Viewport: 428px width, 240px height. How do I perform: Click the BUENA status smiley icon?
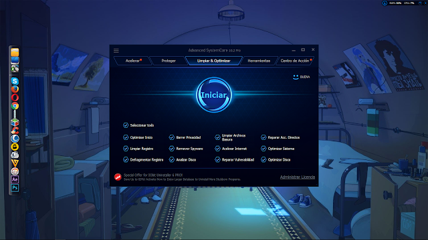click(296, 77)
